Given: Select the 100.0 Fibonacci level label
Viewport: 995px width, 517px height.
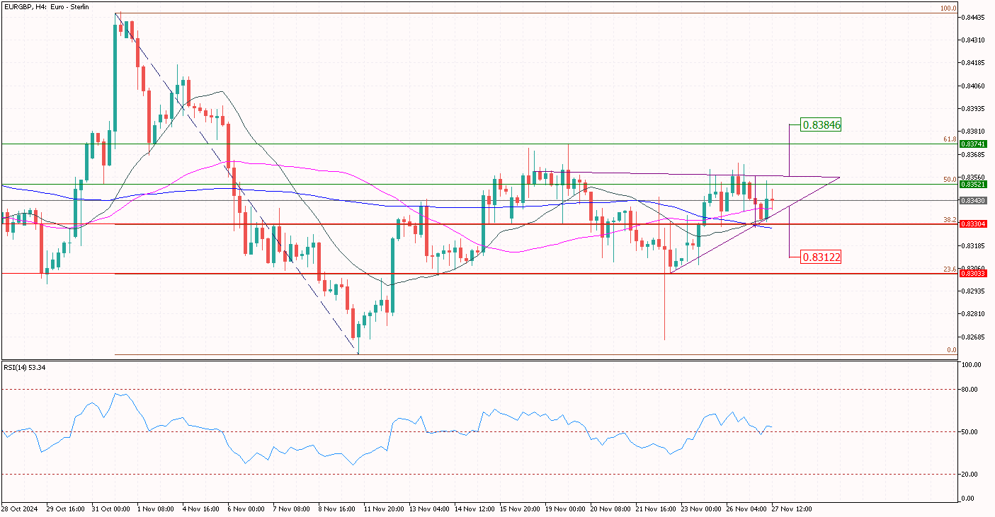Looking at the screenshot, I should coord(948,8).
